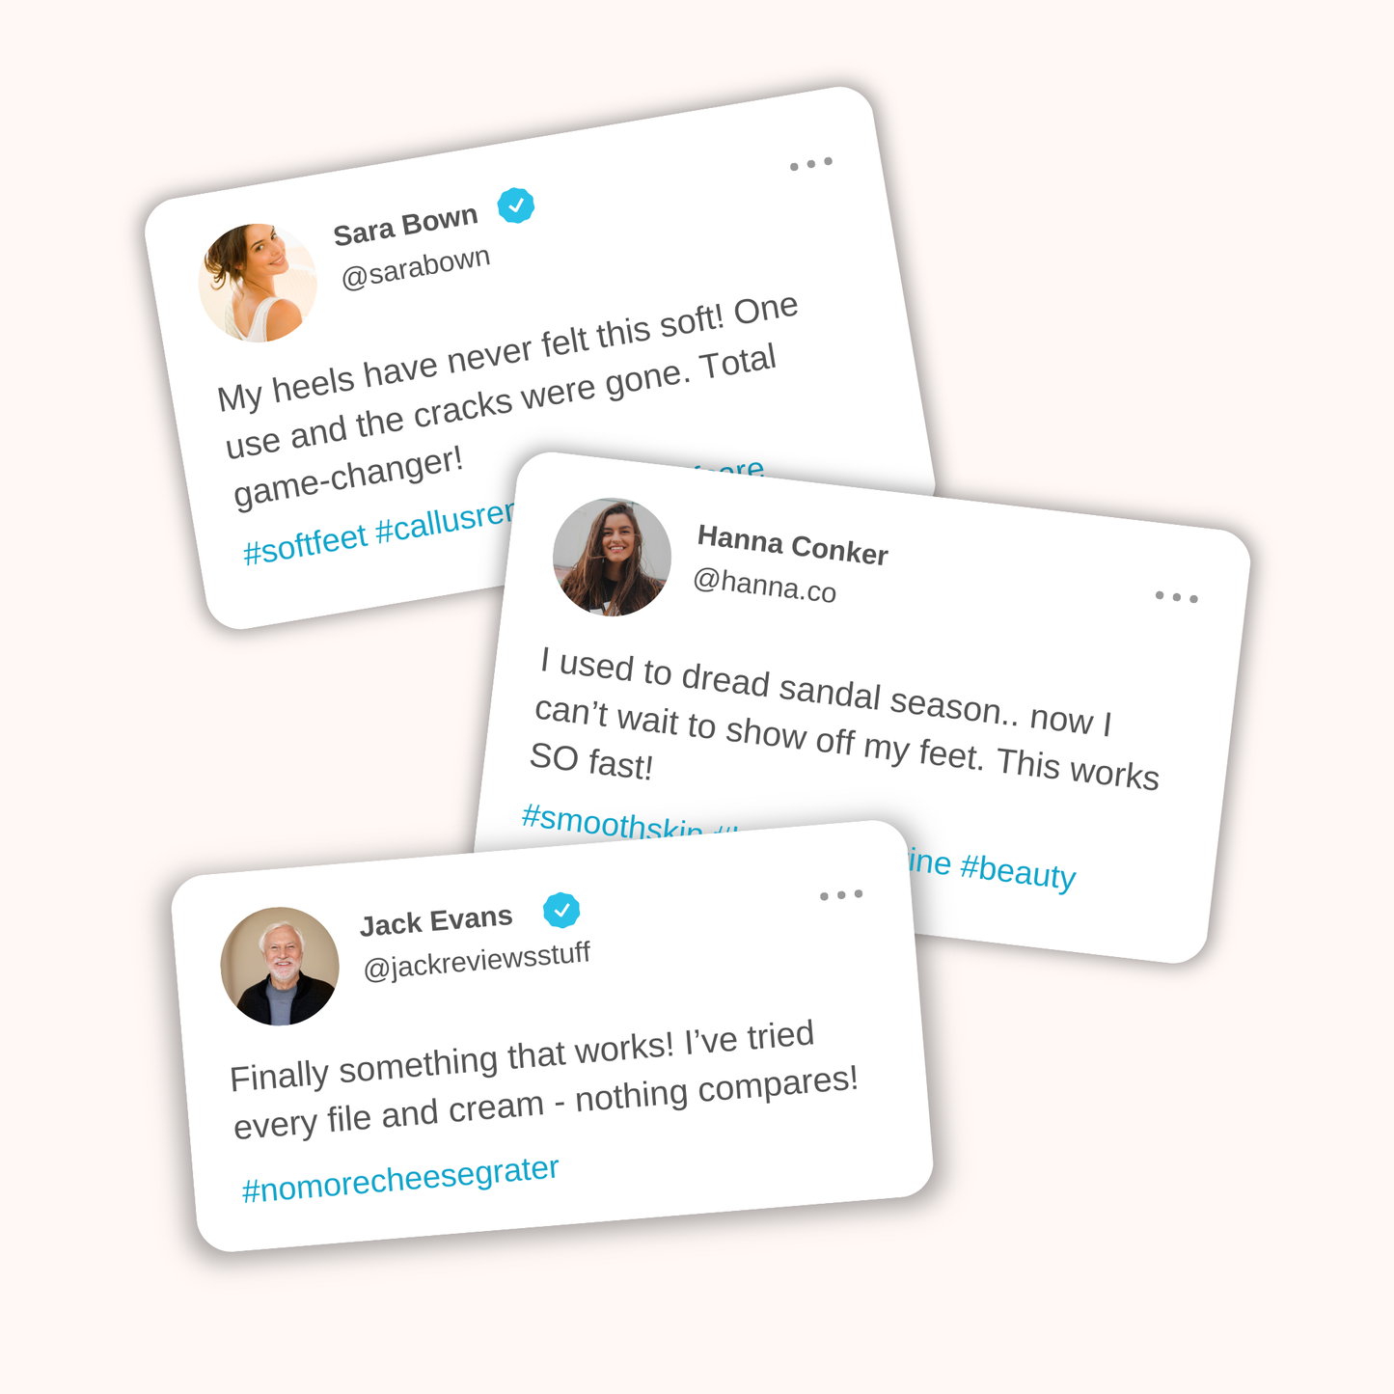
Task: Click the verified badge beside Sara Bown
Action: click(516, 205)
